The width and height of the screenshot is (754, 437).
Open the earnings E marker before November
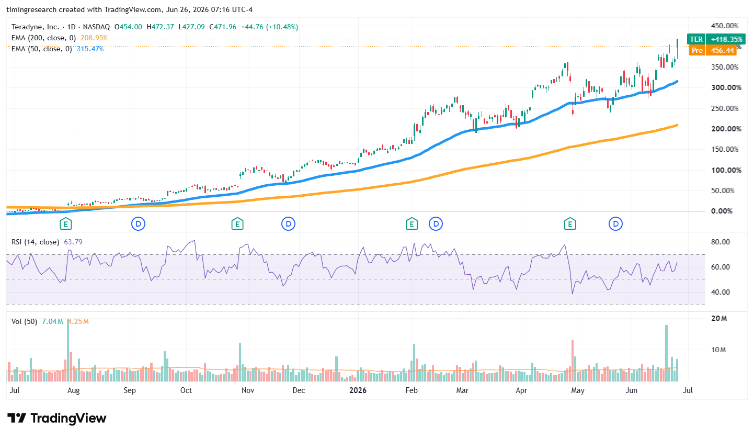pyautogui.click(x=237, y=225)
